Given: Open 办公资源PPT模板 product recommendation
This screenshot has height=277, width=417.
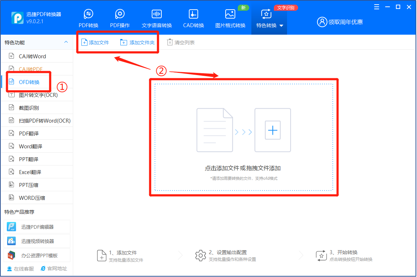Looking at the screenshot, I should point(37,256).
